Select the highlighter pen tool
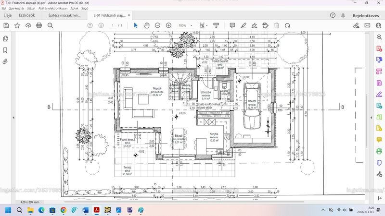The image size is (385, 216). click(244, 25)
